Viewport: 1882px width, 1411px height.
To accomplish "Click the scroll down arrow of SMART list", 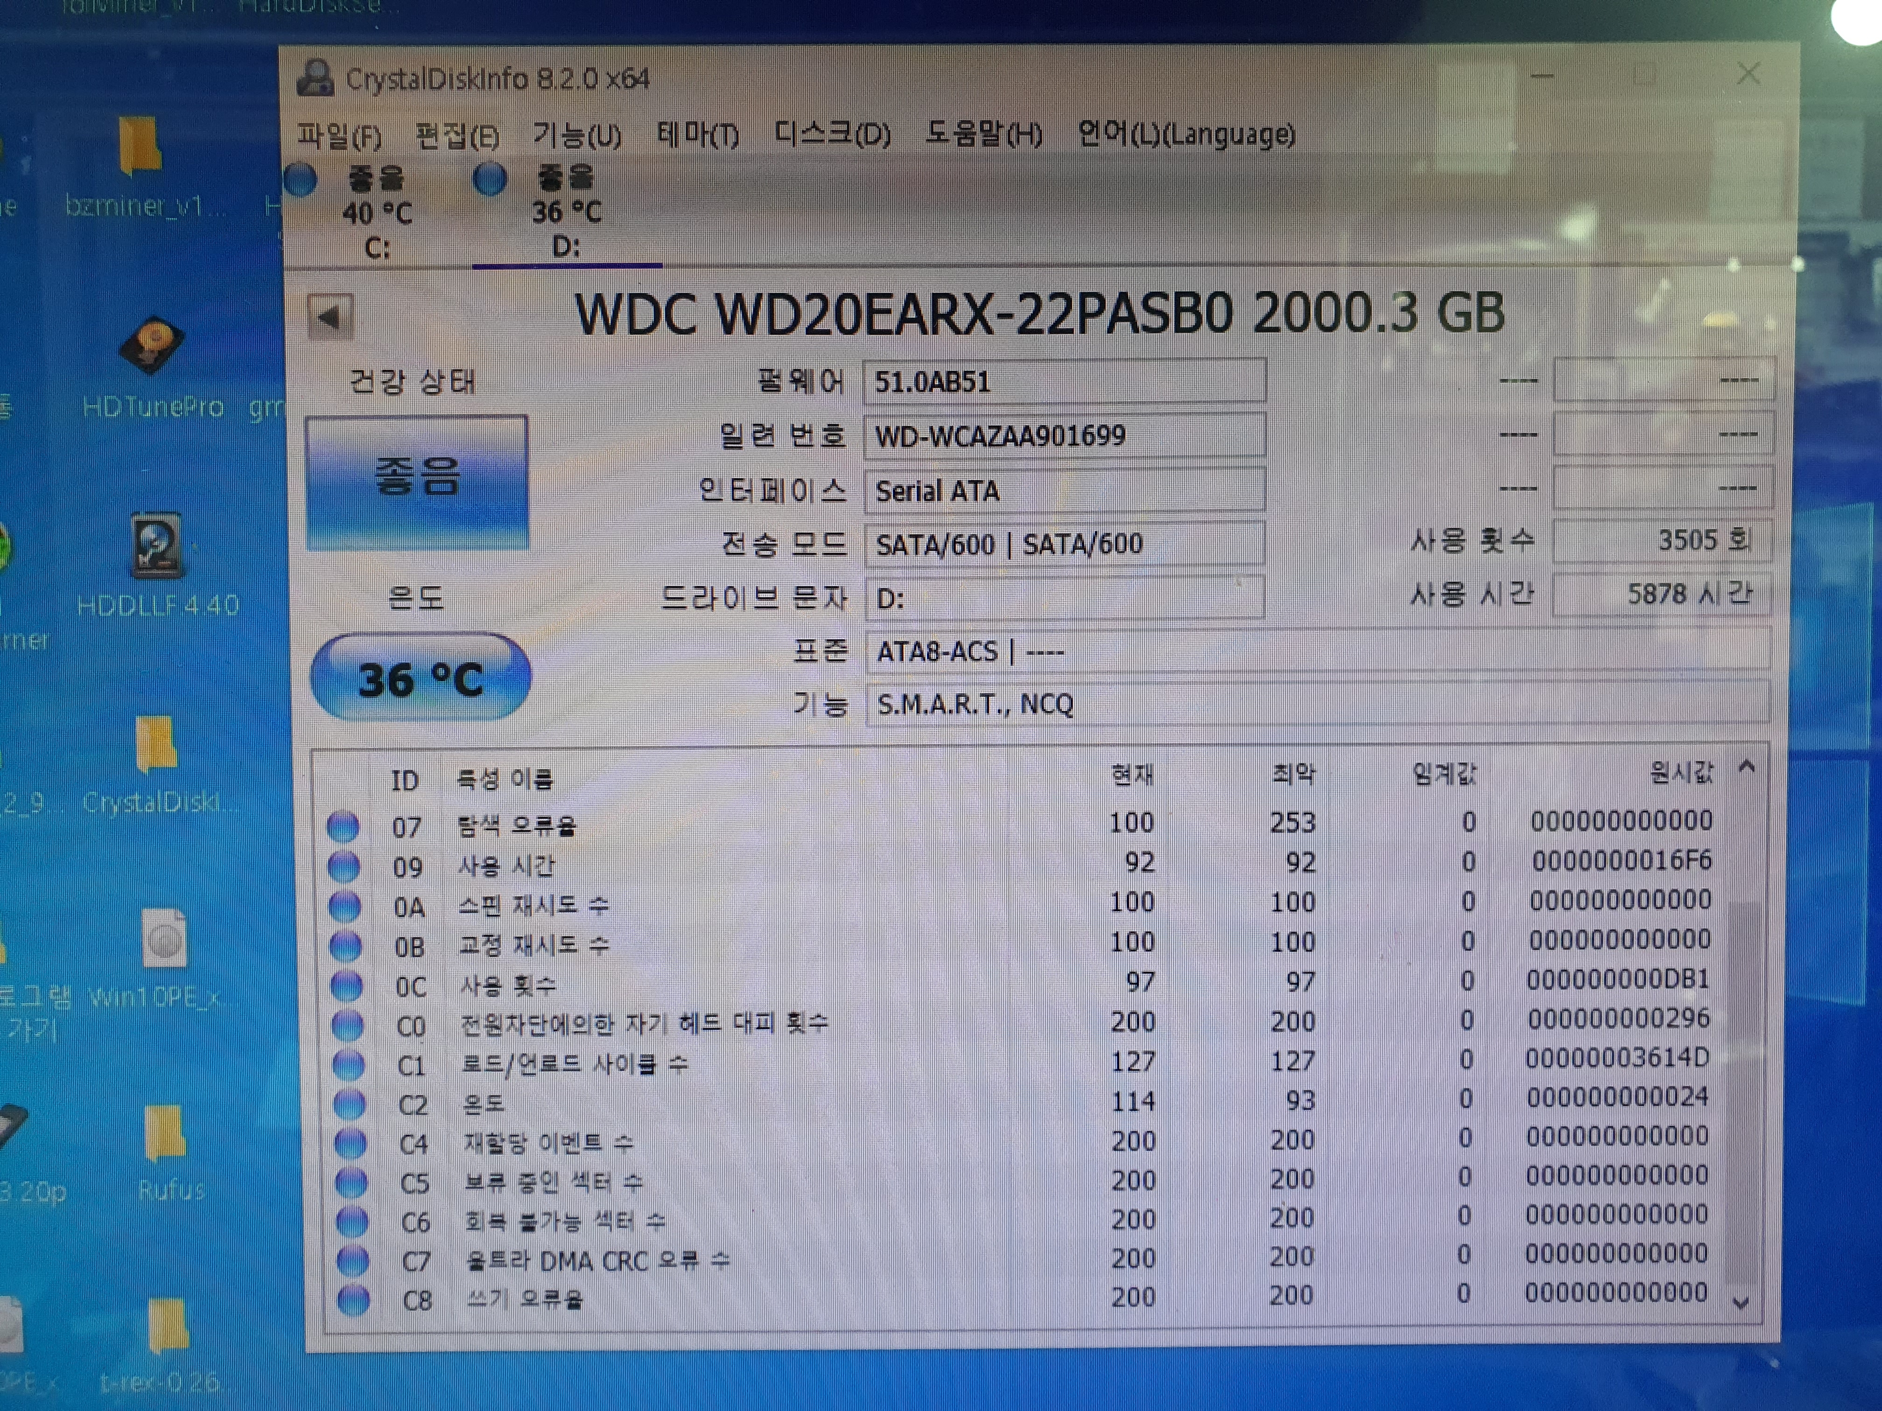I will coord(1742,1302).
